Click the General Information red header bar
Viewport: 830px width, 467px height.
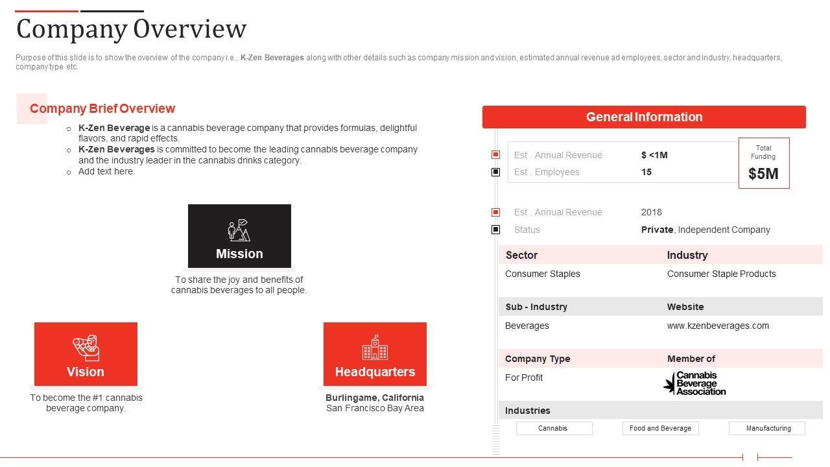[644, 117]
